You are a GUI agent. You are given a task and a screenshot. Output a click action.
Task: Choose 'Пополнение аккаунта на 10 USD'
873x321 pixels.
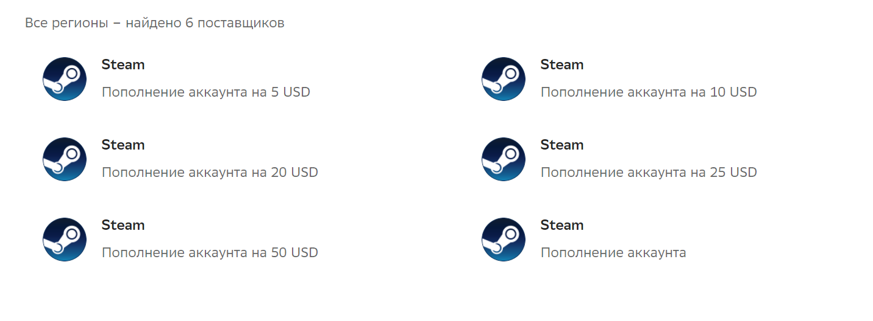pos(648,92)
